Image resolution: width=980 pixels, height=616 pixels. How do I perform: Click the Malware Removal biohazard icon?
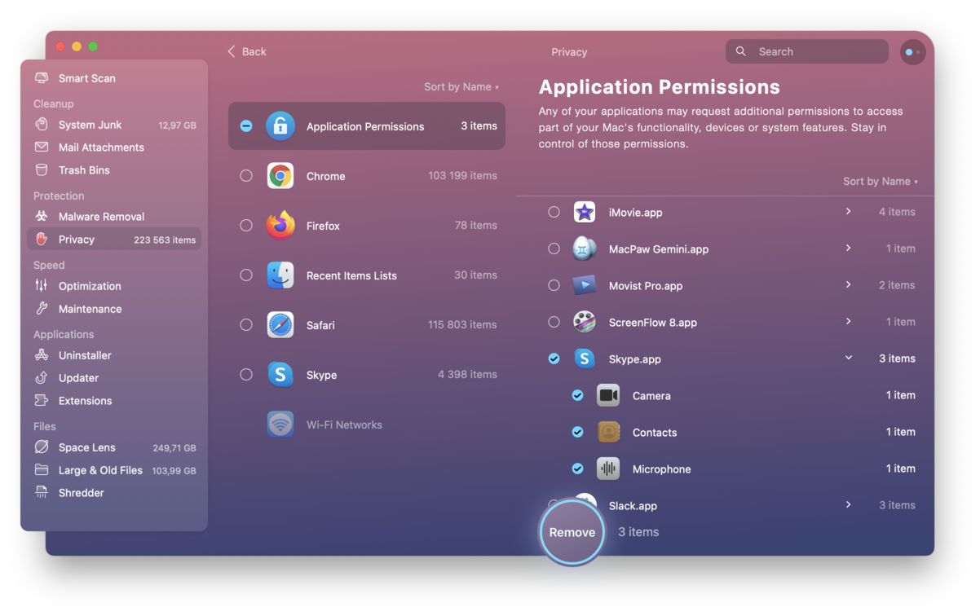pyautogui.click(x=42, y=217)
